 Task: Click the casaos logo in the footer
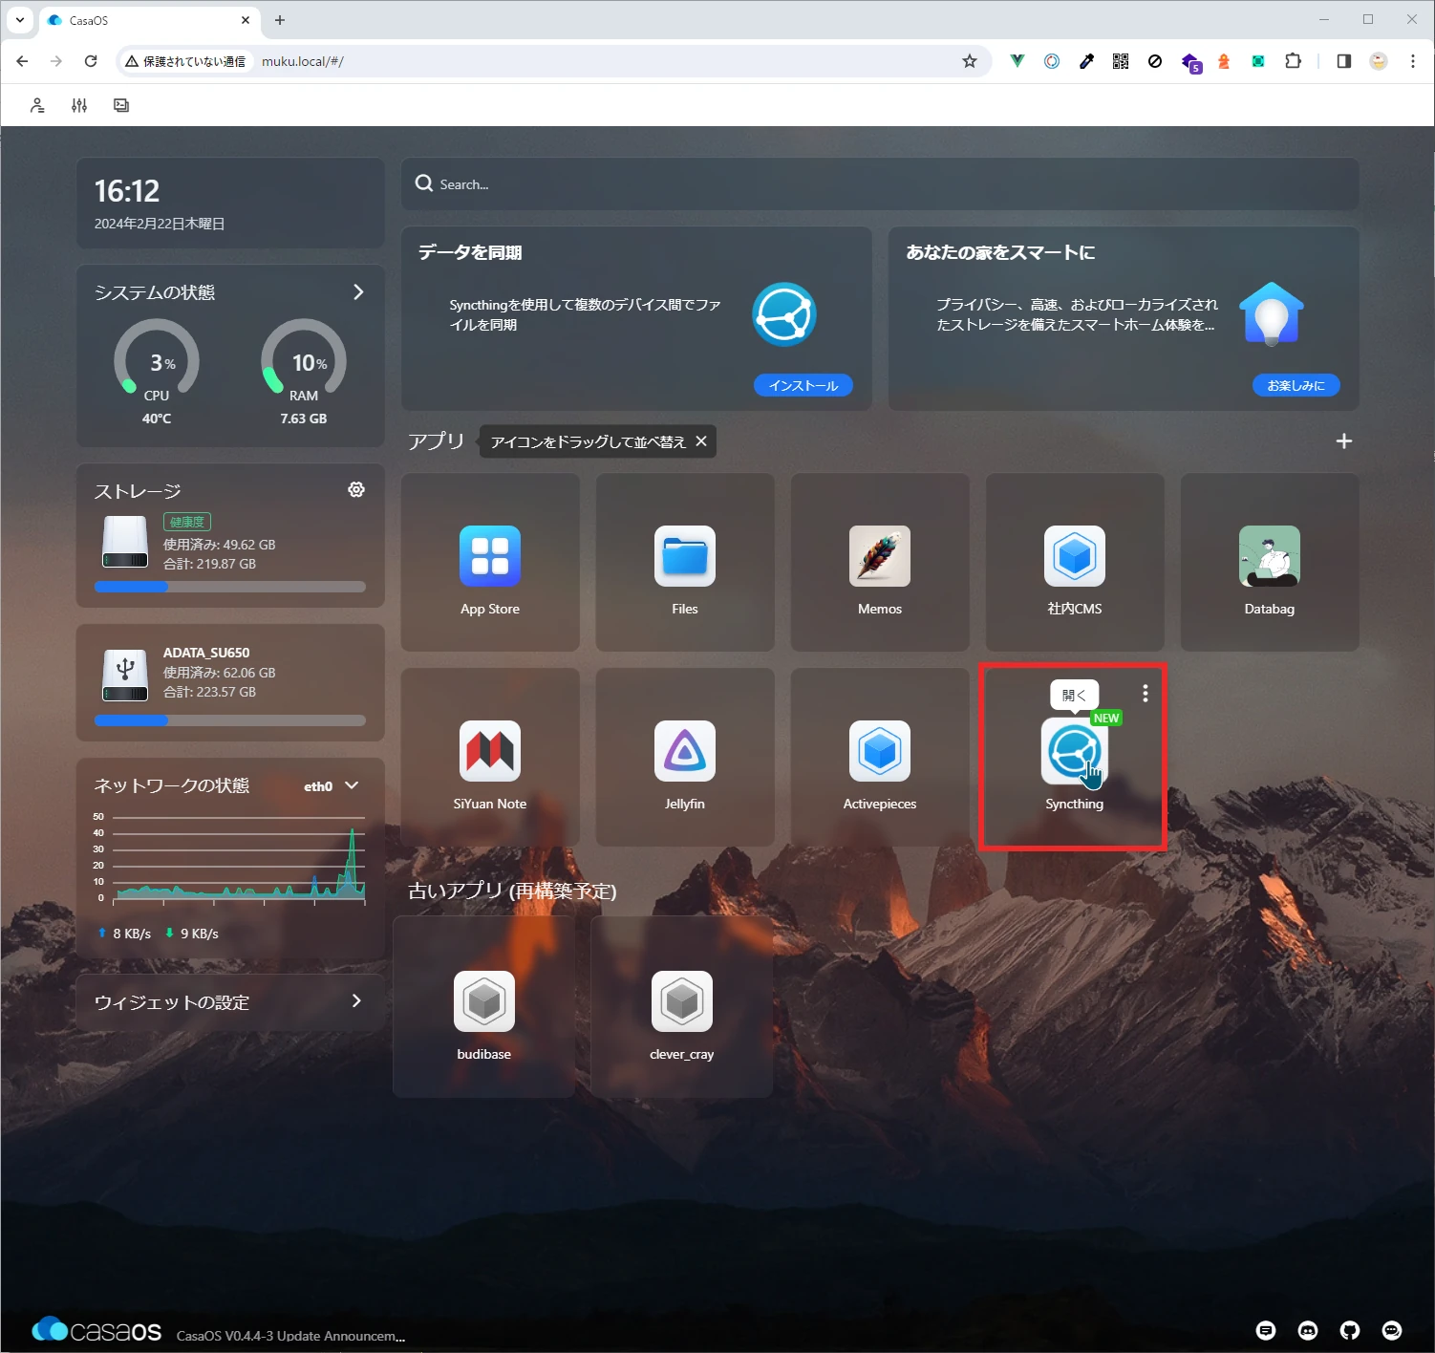(96, 1330)
